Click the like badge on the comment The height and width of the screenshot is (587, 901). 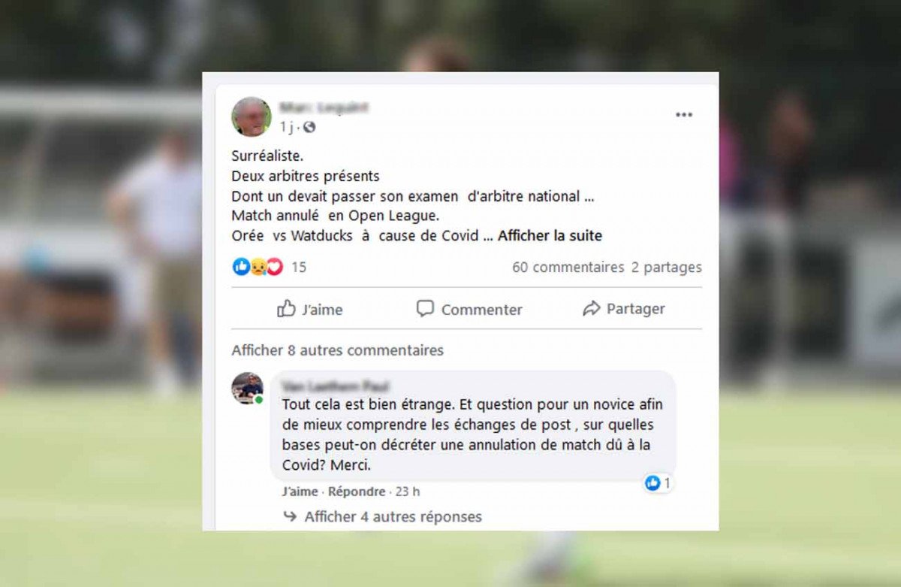(658, 483)
